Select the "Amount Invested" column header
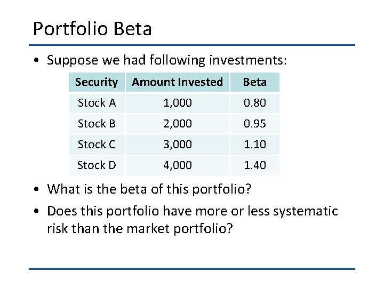This screenshot has height=288, width=384. tap(177, 82)
